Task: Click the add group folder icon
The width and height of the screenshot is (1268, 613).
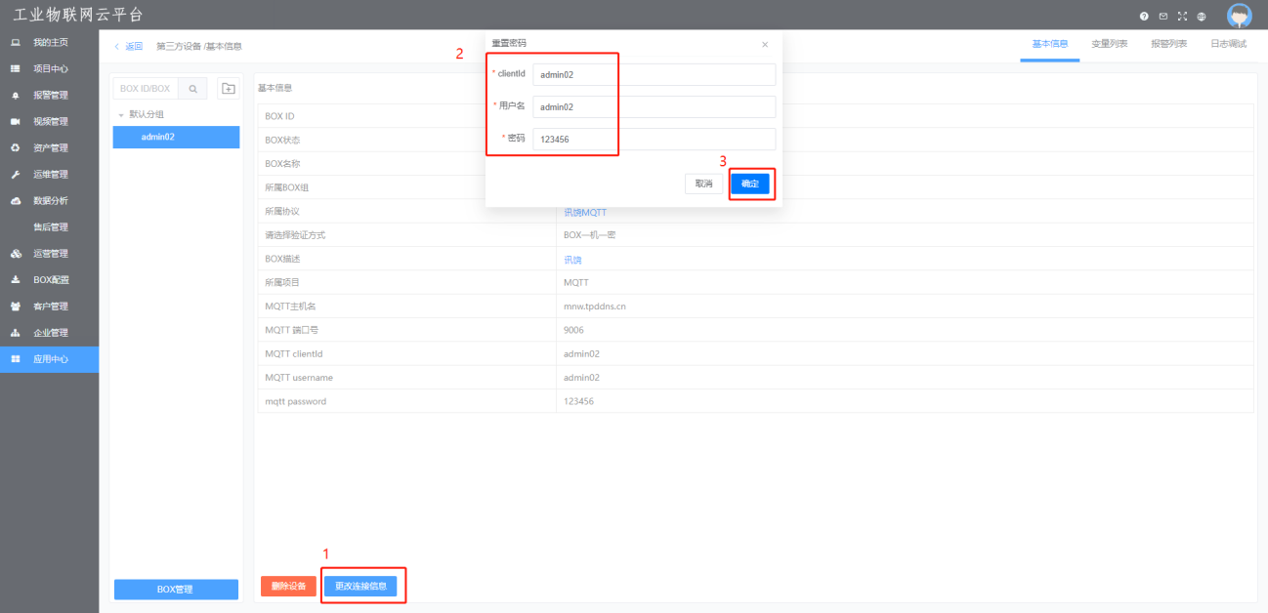Action: coord(228,89)
